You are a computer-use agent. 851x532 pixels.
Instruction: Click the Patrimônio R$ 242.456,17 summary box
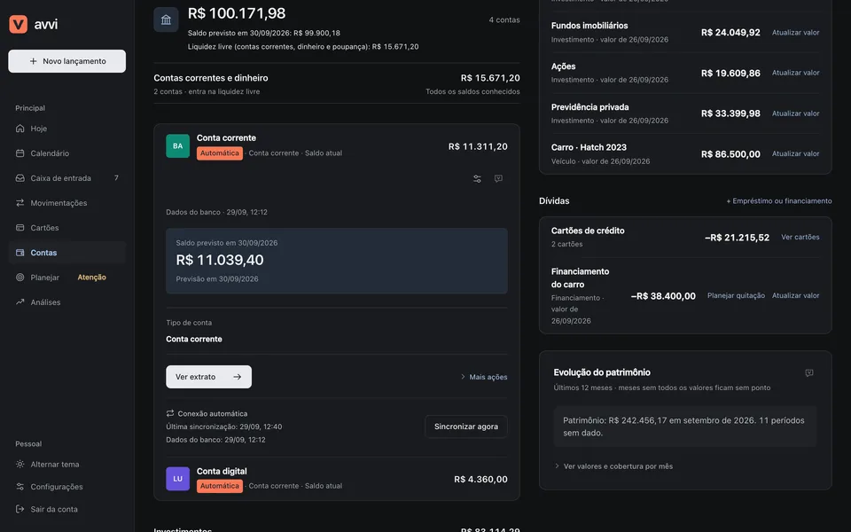tap(685, 426)
